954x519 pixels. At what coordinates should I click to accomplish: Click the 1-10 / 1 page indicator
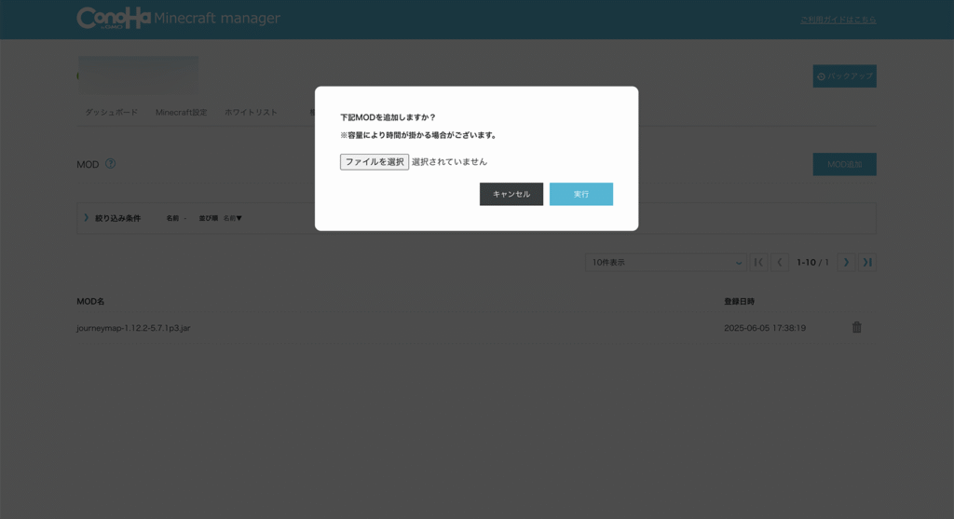[812, 262]
